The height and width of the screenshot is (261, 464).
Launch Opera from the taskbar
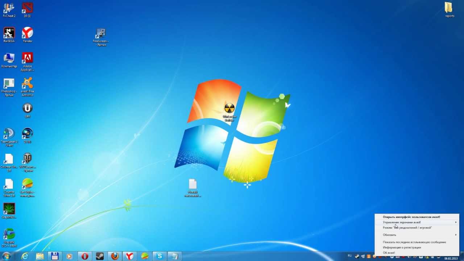click(x=85, y=256)
